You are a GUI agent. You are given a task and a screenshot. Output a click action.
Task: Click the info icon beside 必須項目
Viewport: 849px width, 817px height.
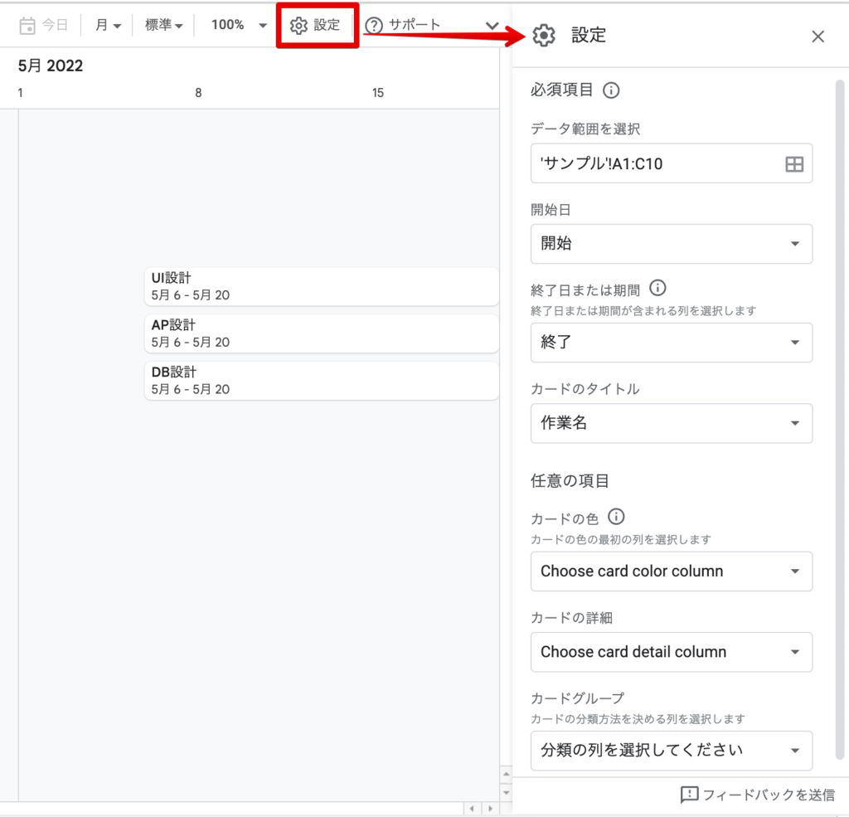point(611,90)
